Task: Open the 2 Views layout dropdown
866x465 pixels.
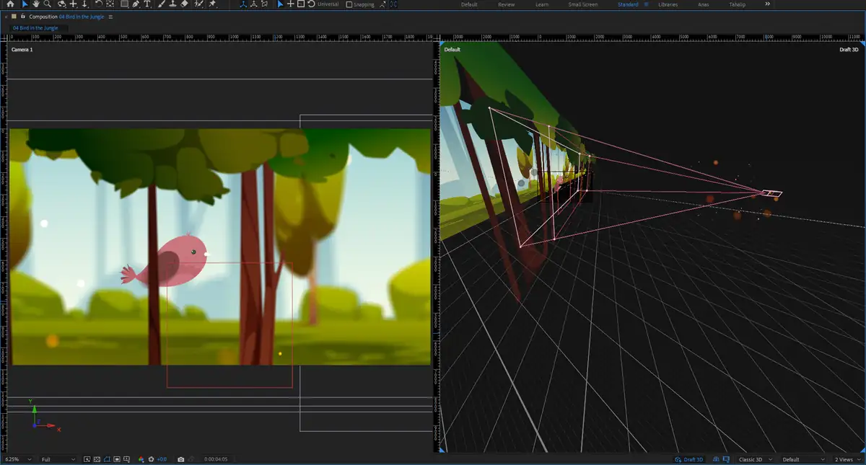Action: pyautogui.click(x=847, y=459)
